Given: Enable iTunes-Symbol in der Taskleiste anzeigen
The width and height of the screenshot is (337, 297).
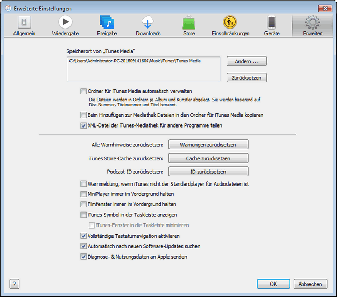Looking at the screenshot, I should tap(83, 215).
